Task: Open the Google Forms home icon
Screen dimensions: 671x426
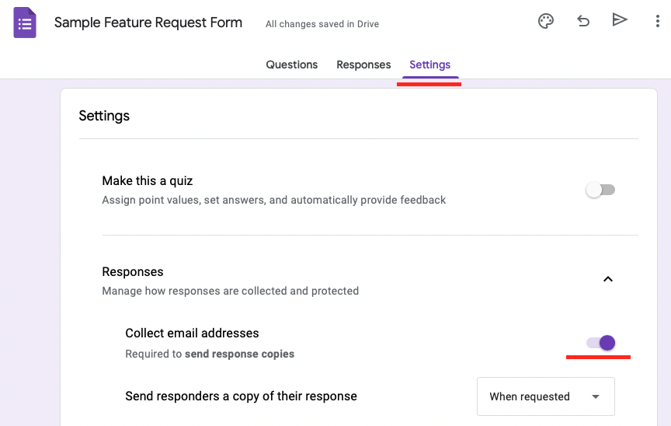Action: click(25, 23)
